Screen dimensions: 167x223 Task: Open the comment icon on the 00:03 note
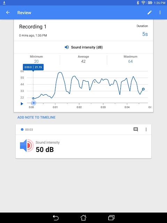(136, 129)
